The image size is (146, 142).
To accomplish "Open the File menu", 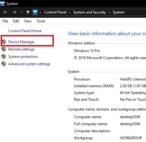I will tap(5, 21).
